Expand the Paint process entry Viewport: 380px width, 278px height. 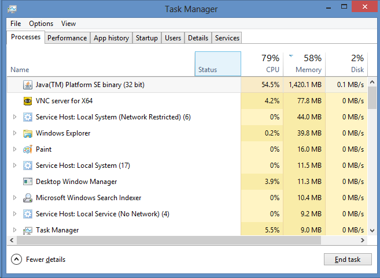tap(14, 149)
